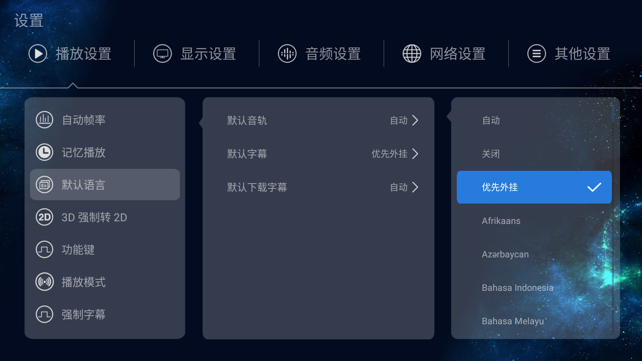Click the play icon beside 播放设置
Screen dimensions: 642x361
click(38, 53)
